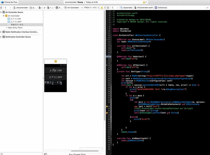This screenshot has width=210, height=155.
Task: Open related items grid in assistant editor
Action: pos(108,8)
